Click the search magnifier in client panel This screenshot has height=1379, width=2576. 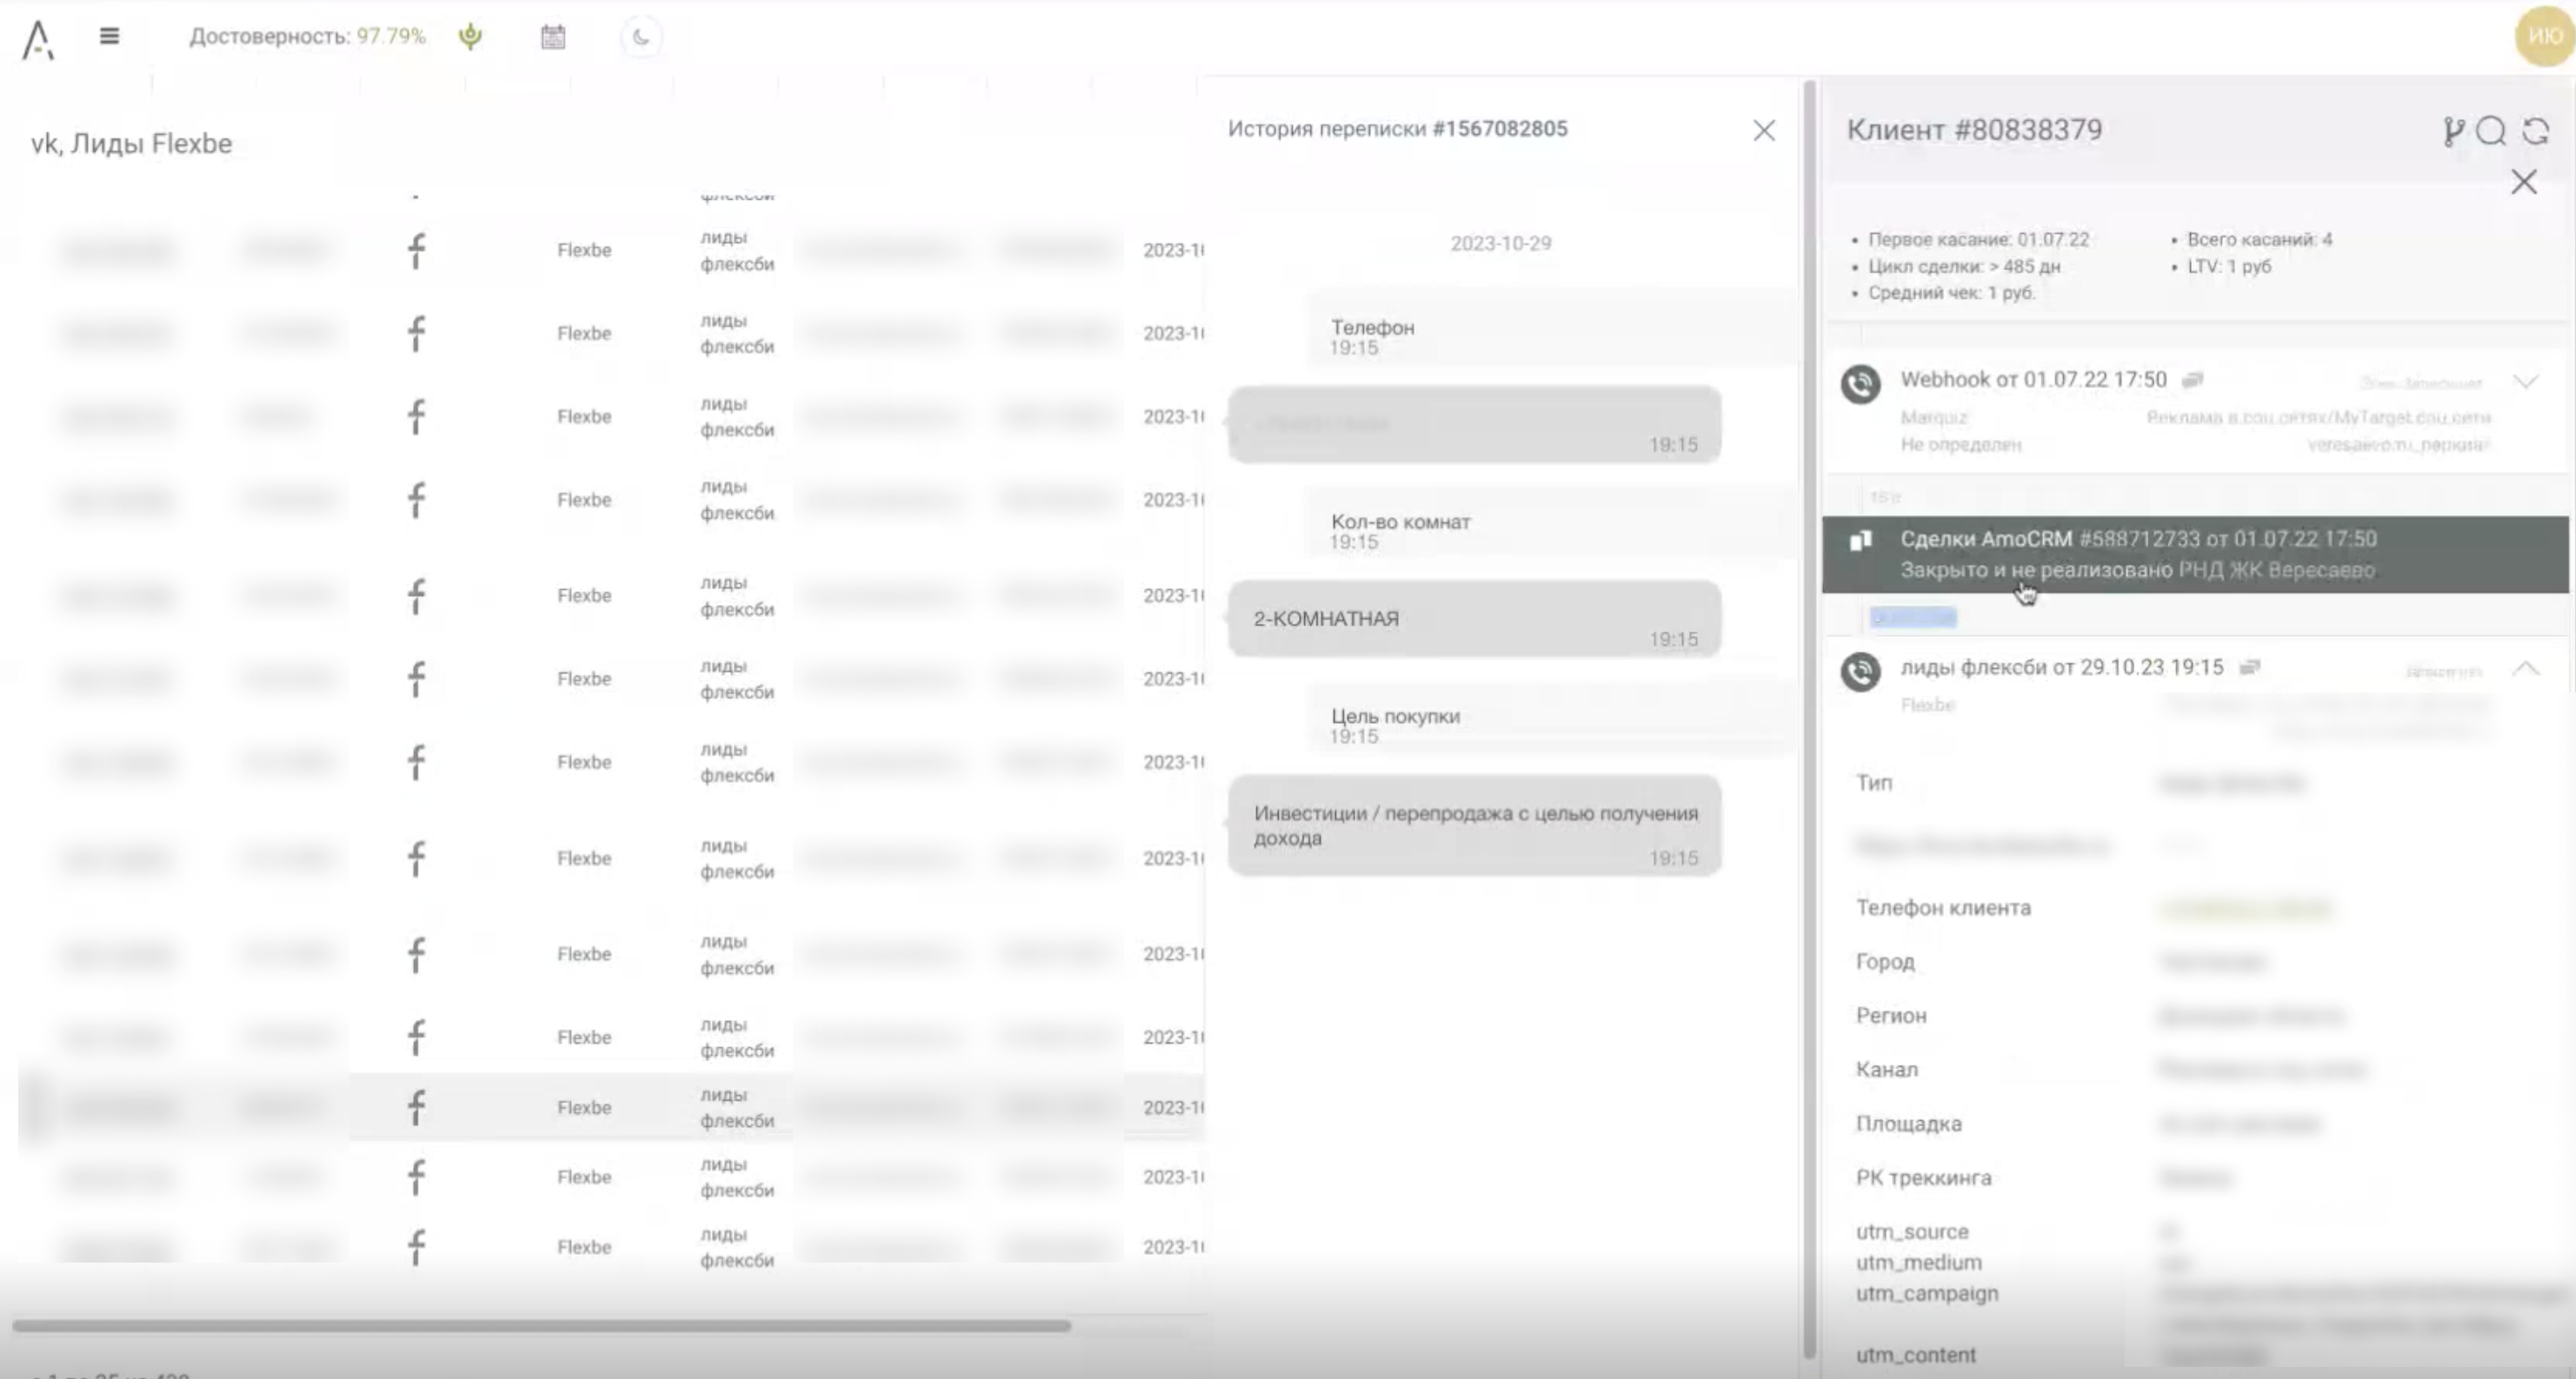pyautogui.click(x=2491, y=131)
